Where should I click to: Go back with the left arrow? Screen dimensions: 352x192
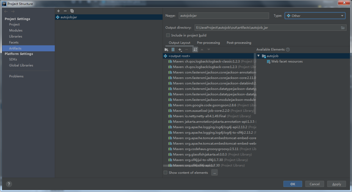6,11
